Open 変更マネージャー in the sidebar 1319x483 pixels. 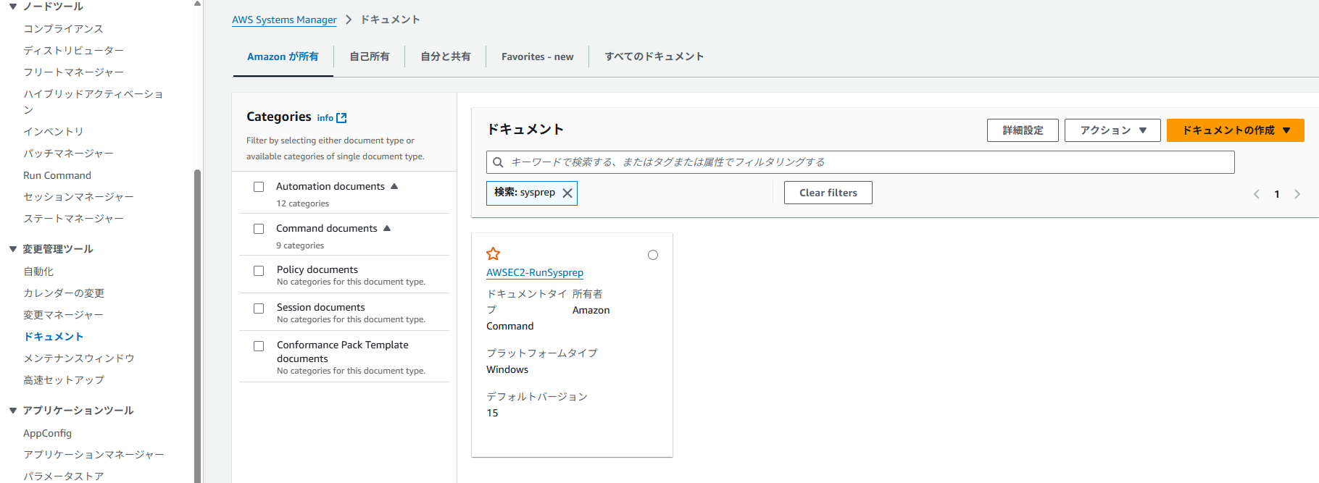[63, 315]
